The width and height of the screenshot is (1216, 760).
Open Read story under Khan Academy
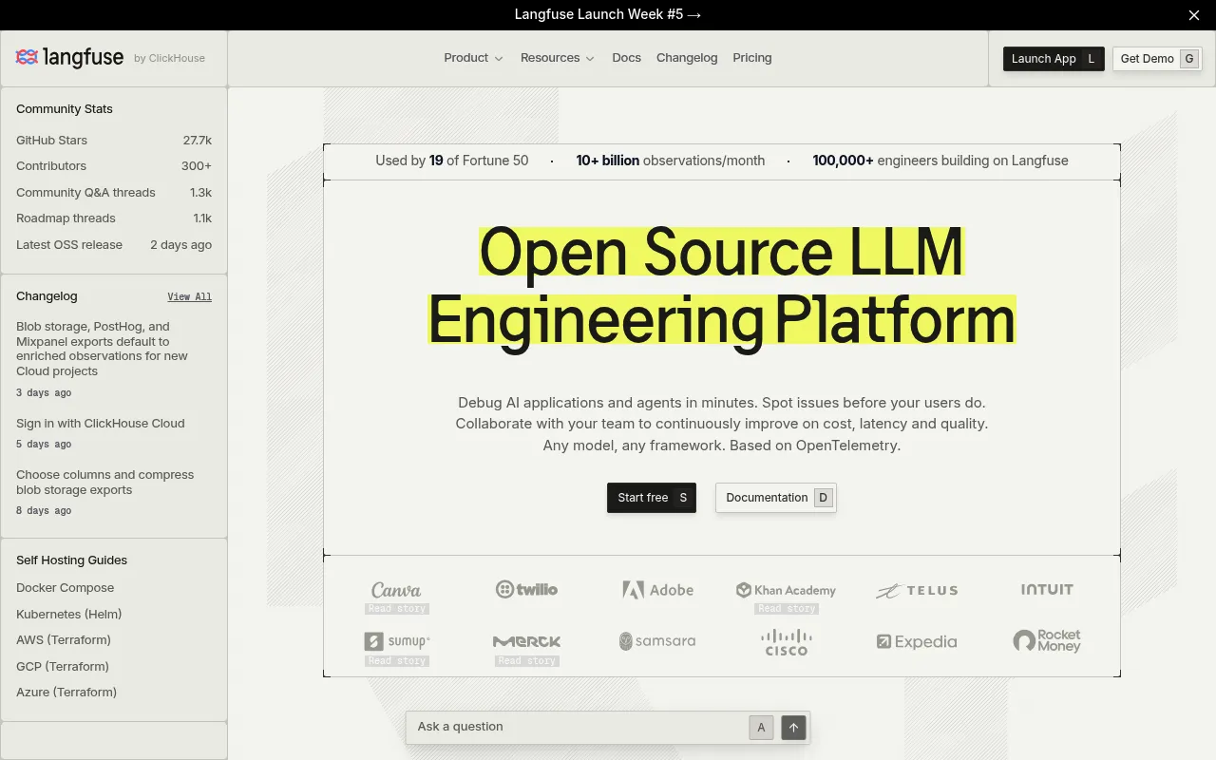point(787,609)
